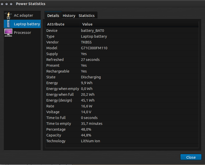Show the Details tab

click(x=53, y=15)
